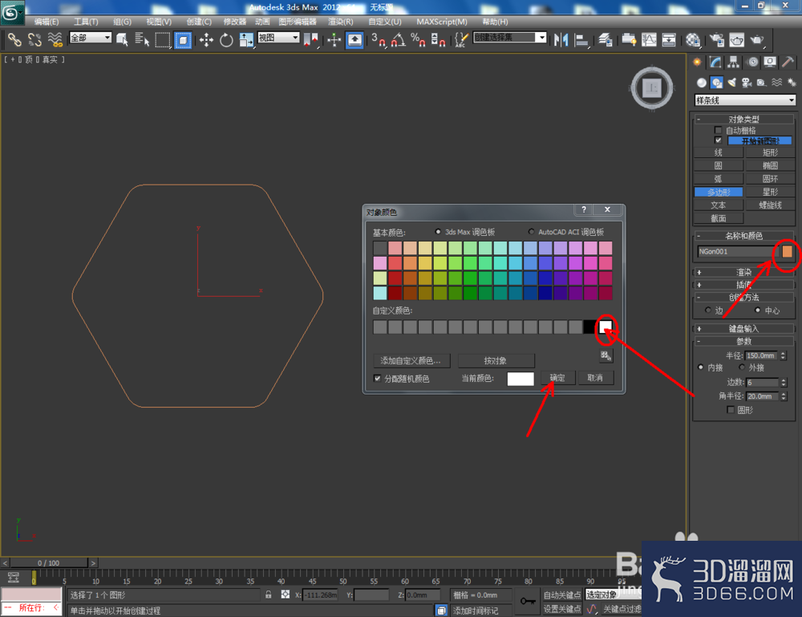
Task: Click the Star shape button
Action: click(x=770, y=192)
